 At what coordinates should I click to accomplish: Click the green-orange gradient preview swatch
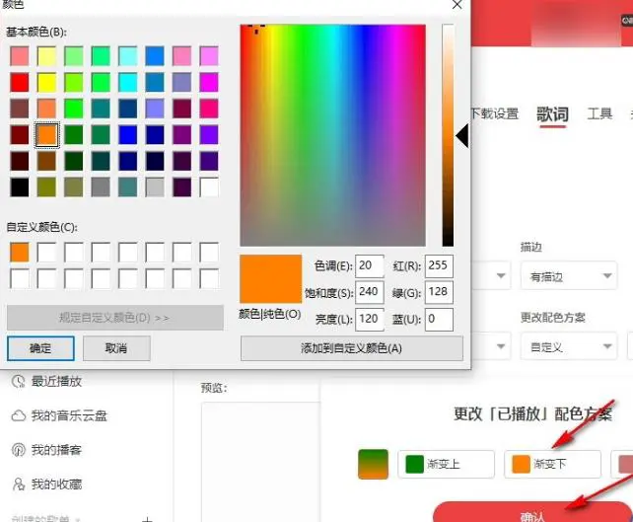pos(373,464)
